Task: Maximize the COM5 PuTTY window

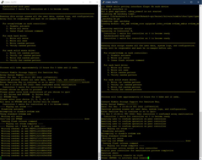Action: point(191,2)
